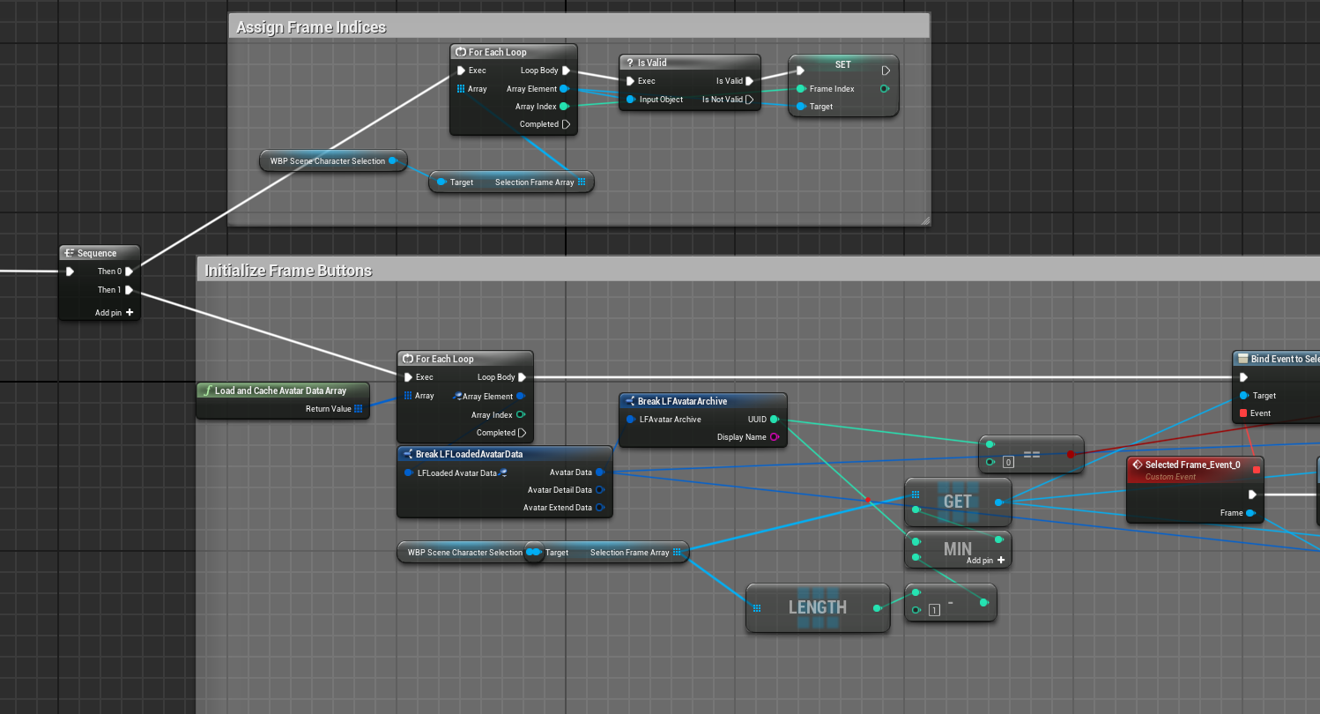Click the Is Not Valid execution output pin

tap(749, 100)
